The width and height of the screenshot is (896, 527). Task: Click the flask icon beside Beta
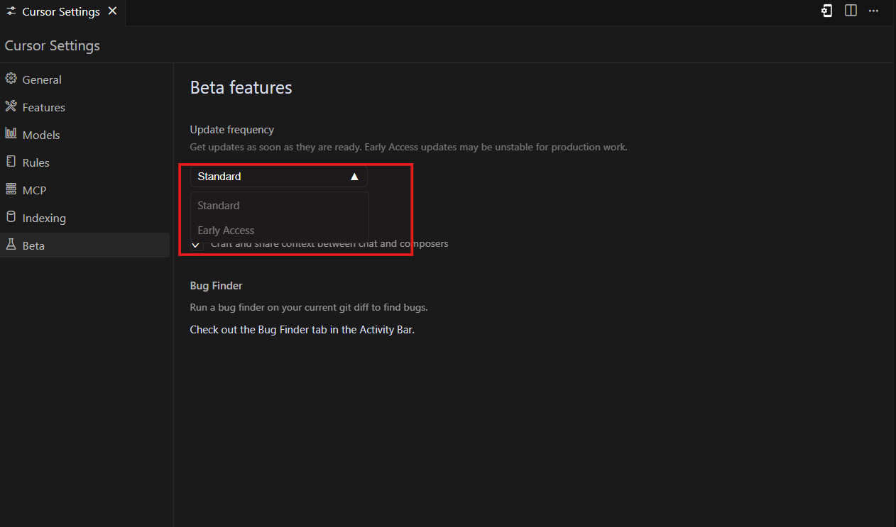11,245
